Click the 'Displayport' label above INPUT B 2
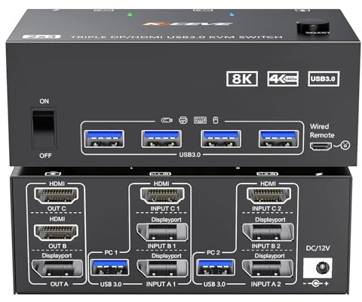The image size is (362, 302). (x=270, y=220)
